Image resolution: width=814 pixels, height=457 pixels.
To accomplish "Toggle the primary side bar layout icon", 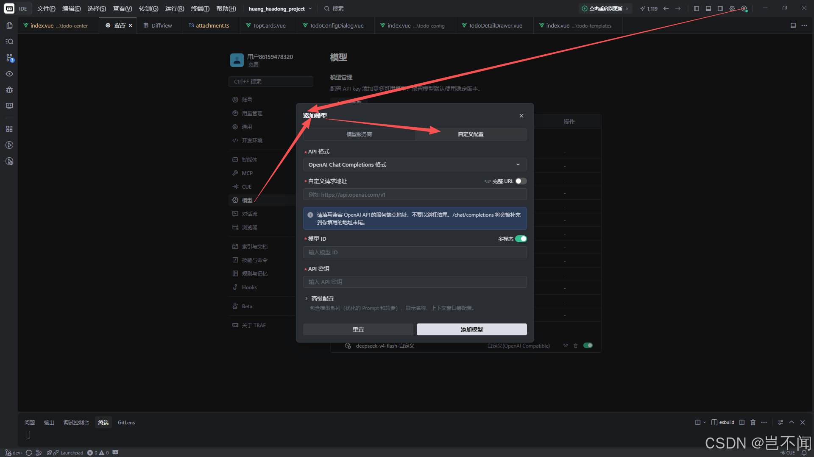I will (697, 8).
